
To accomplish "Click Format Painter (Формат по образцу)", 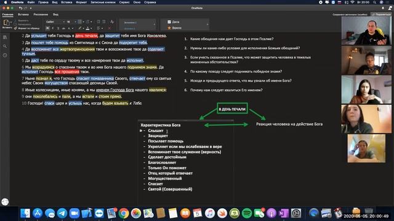I will (x=27, y=28).
